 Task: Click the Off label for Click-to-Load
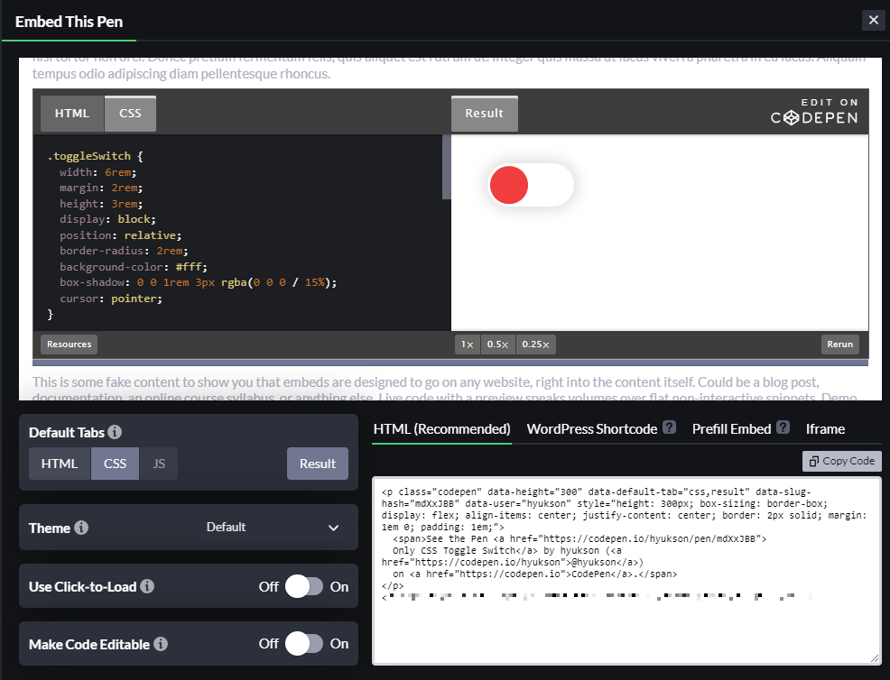point(268,586)
